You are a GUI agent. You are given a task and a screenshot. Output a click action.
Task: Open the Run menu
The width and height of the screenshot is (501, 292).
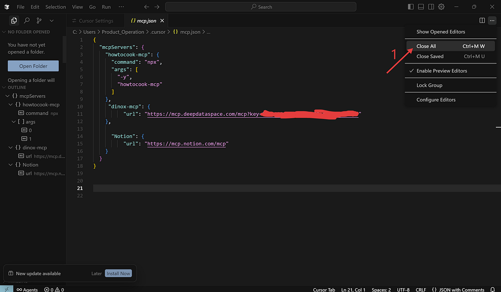pos(106,7)
